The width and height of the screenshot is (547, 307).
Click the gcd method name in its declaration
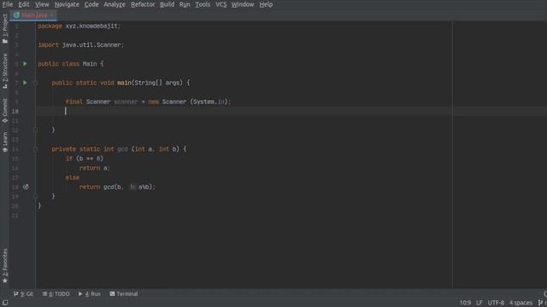122,149
